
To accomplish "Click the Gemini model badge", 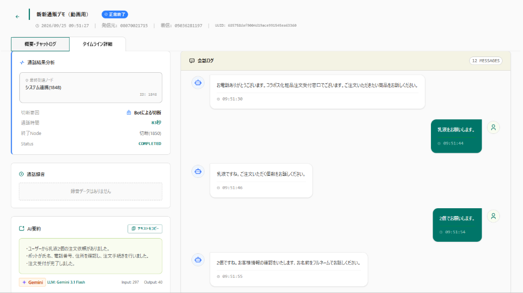I will 32,283.
